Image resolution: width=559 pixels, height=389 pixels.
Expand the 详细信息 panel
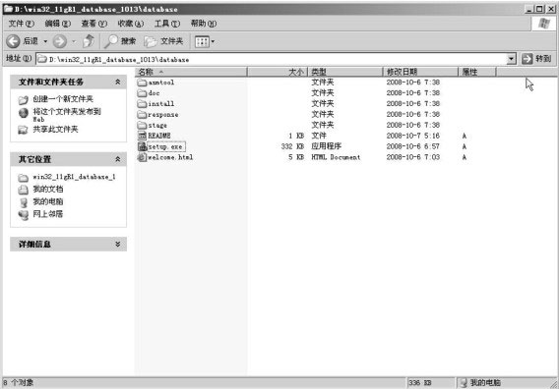coord(118,245)
